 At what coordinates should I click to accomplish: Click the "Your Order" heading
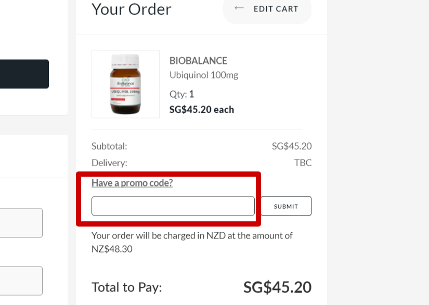pos(132,9)
